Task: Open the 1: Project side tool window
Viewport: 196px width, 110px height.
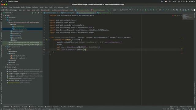Action: click(1, 16)
